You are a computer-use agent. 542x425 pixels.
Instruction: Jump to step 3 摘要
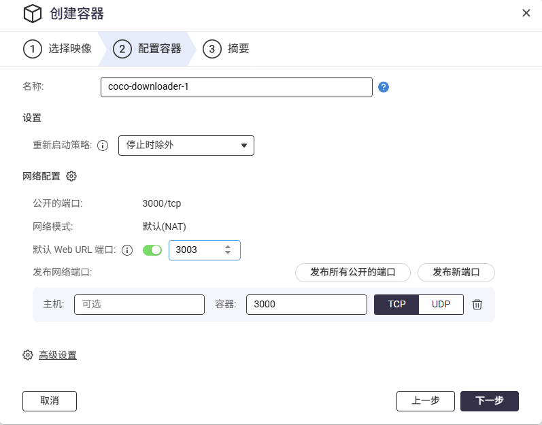point(227,49)
